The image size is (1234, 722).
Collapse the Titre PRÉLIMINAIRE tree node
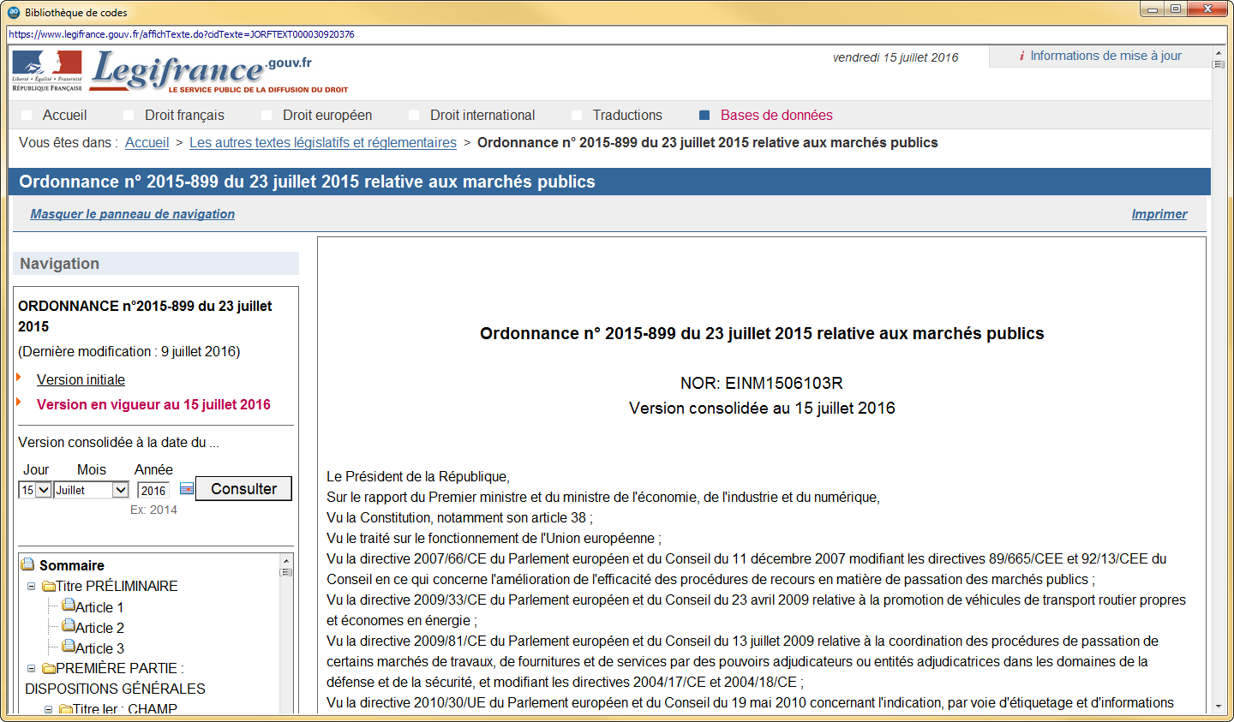coord(31,587)
